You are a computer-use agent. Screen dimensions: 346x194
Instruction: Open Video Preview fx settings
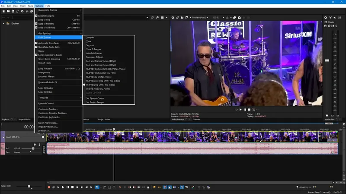coord(182,18)
